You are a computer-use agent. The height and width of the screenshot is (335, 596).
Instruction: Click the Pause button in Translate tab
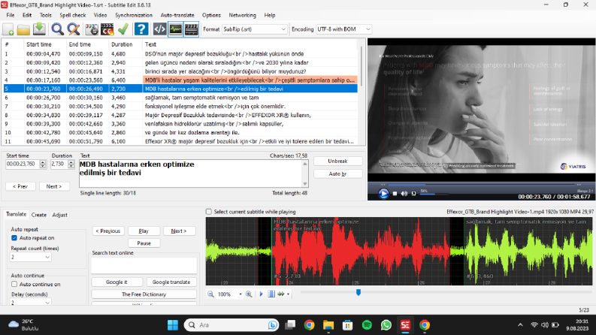tap(144, 243)
